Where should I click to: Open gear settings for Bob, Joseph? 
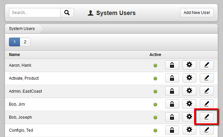click(189, 117)
